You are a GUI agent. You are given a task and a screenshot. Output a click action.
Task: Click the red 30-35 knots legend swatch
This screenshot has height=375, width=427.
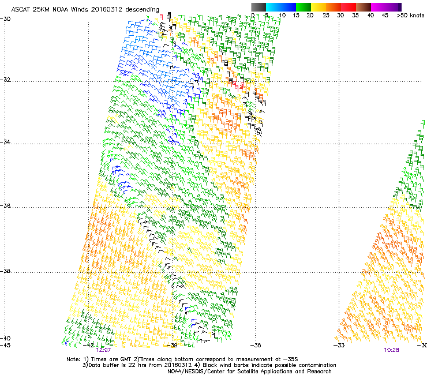coord(349,7)
